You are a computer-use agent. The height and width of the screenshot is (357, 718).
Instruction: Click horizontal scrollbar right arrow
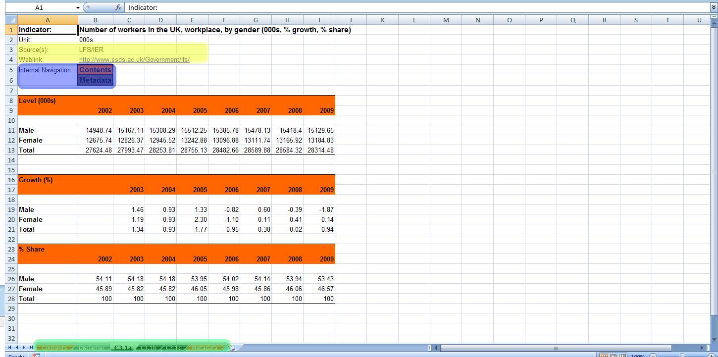click(x=702, y=348)
